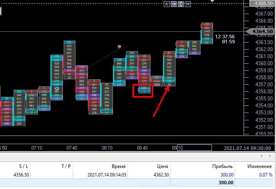Select the stop loss value 4356.50
Image resolution: width=276 pixels, height=189 pixels.
tap(21, 175)
